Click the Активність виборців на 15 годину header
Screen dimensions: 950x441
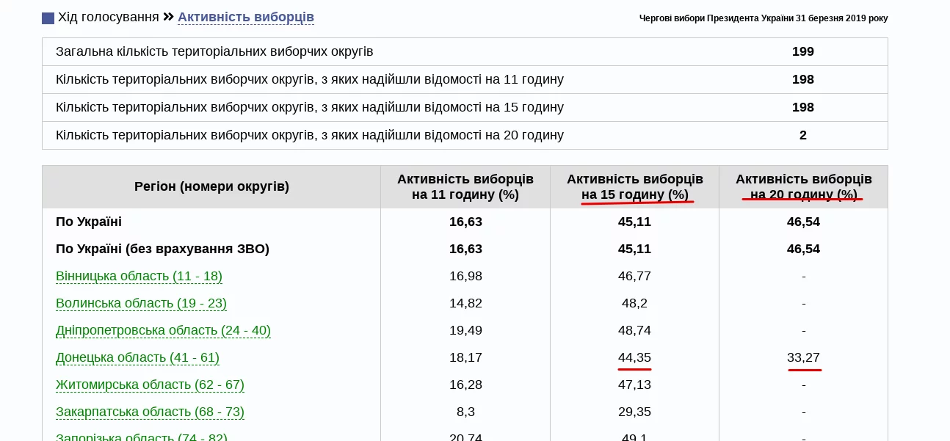point(634,186)
